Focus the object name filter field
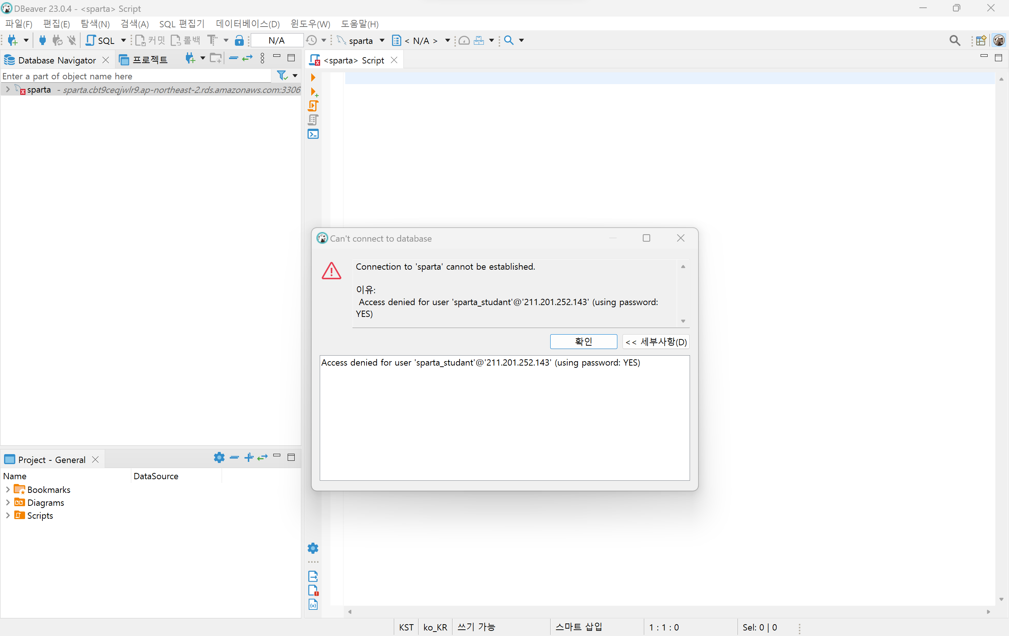 tap(136, 76)
